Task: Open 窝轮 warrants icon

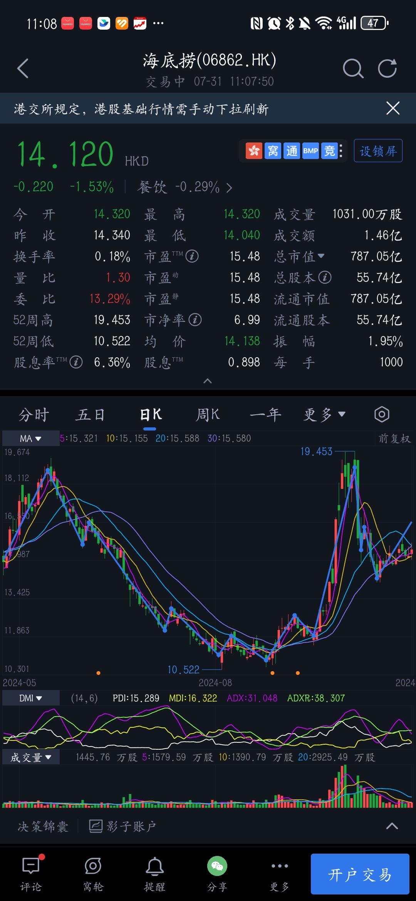Action: click(x=93, y=874)
